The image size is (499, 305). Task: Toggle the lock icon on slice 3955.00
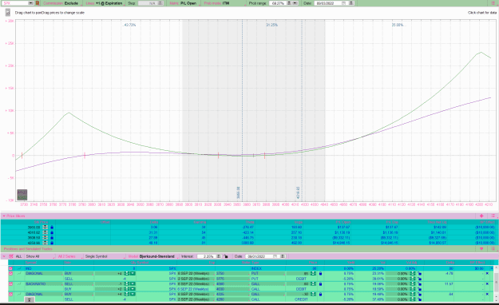(x=52, y=228)
